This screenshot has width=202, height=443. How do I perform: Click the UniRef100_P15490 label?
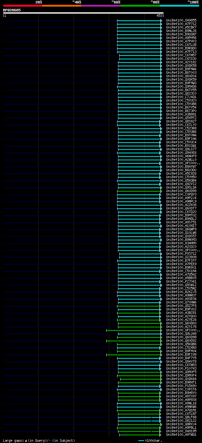[x=181, y=386]
